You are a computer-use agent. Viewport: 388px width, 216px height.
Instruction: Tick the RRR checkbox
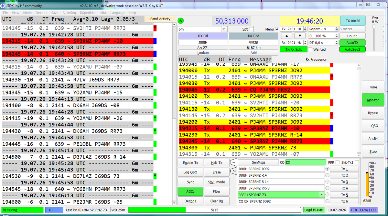[x=338, y=162]
